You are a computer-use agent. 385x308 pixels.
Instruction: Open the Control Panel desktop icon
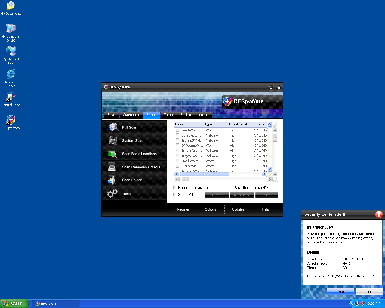[x=11, y=97]
